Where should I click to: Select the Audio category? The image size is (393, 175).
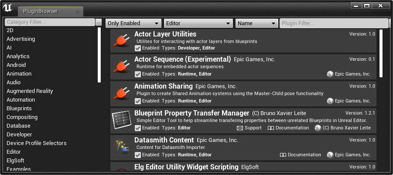point(14,83)
